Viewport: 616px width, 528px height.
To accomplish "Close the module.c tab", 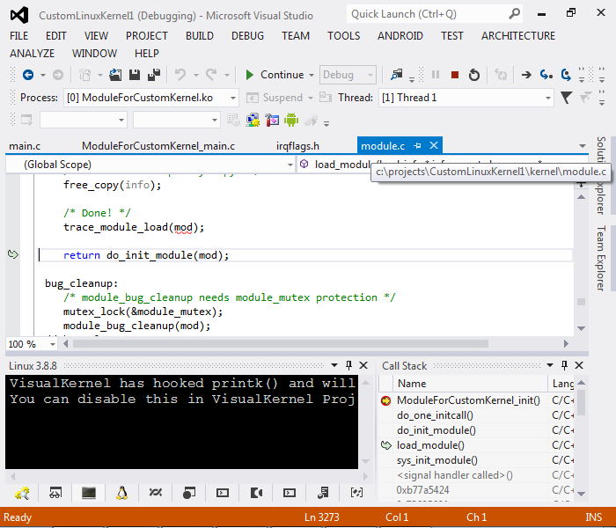I will (434, 145).
